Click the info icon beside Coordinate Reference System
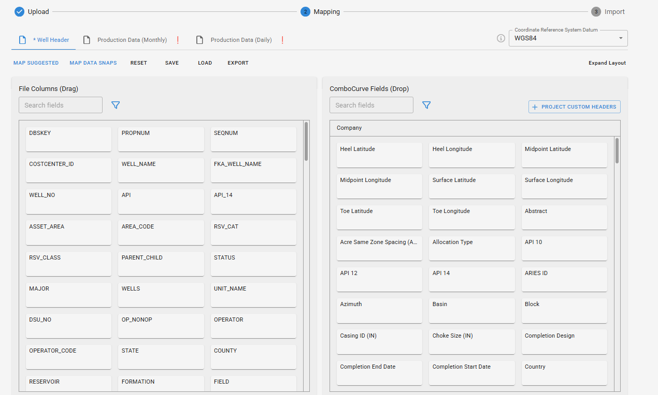The height and width of the screenshot is (395, 658). click(x=500, y=38)
